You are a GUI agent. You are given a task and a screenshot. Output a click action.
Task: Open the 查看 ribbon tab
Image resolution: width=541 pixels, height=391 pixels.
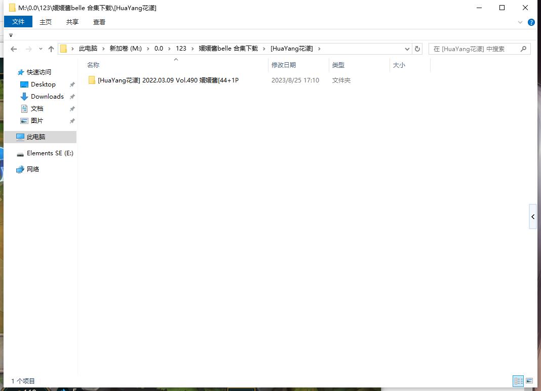coord(99,22)
